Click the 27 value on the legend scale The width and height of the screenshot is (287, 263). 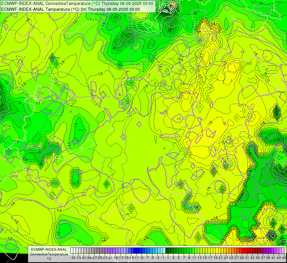[x=237, y=258]
